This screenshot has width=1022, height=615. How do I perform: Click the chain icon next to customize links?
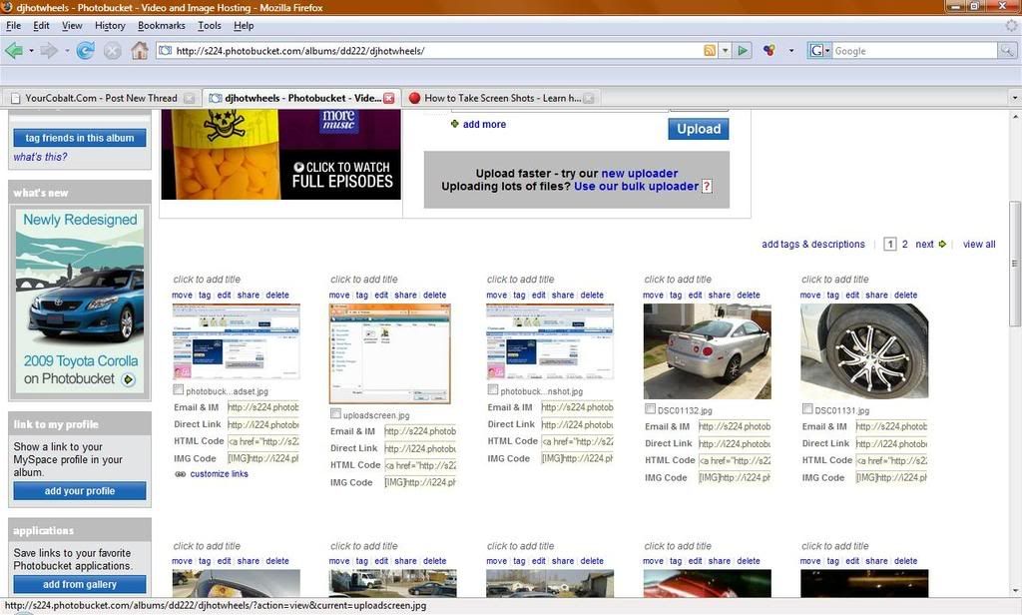[180, 474]
